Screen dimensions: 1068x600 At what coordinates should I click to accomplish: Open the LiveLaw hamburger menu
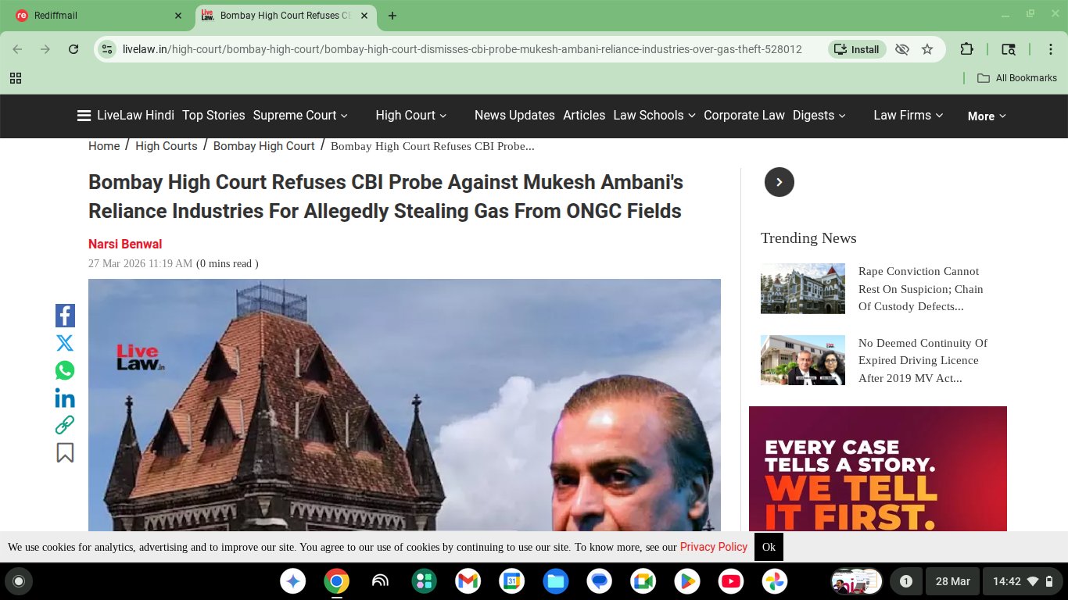pyautogui.click(x=84, y=116)
